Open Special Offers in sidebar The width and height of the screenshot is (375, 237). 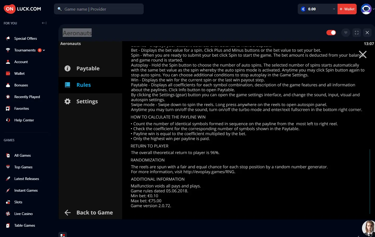(x=25, y=38)
